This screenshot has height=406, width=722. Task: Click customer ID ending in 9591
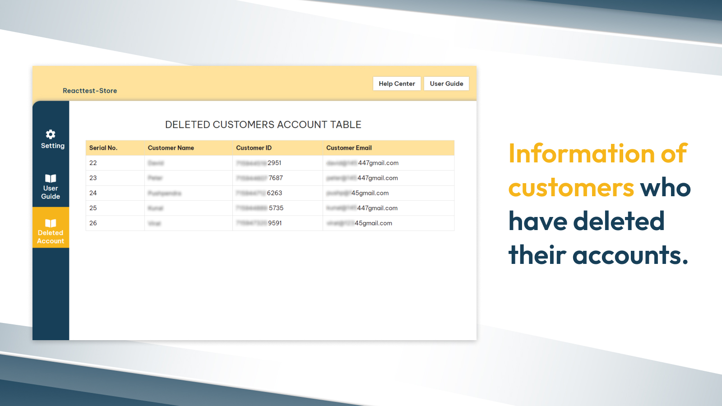click(x=259, y=223)
